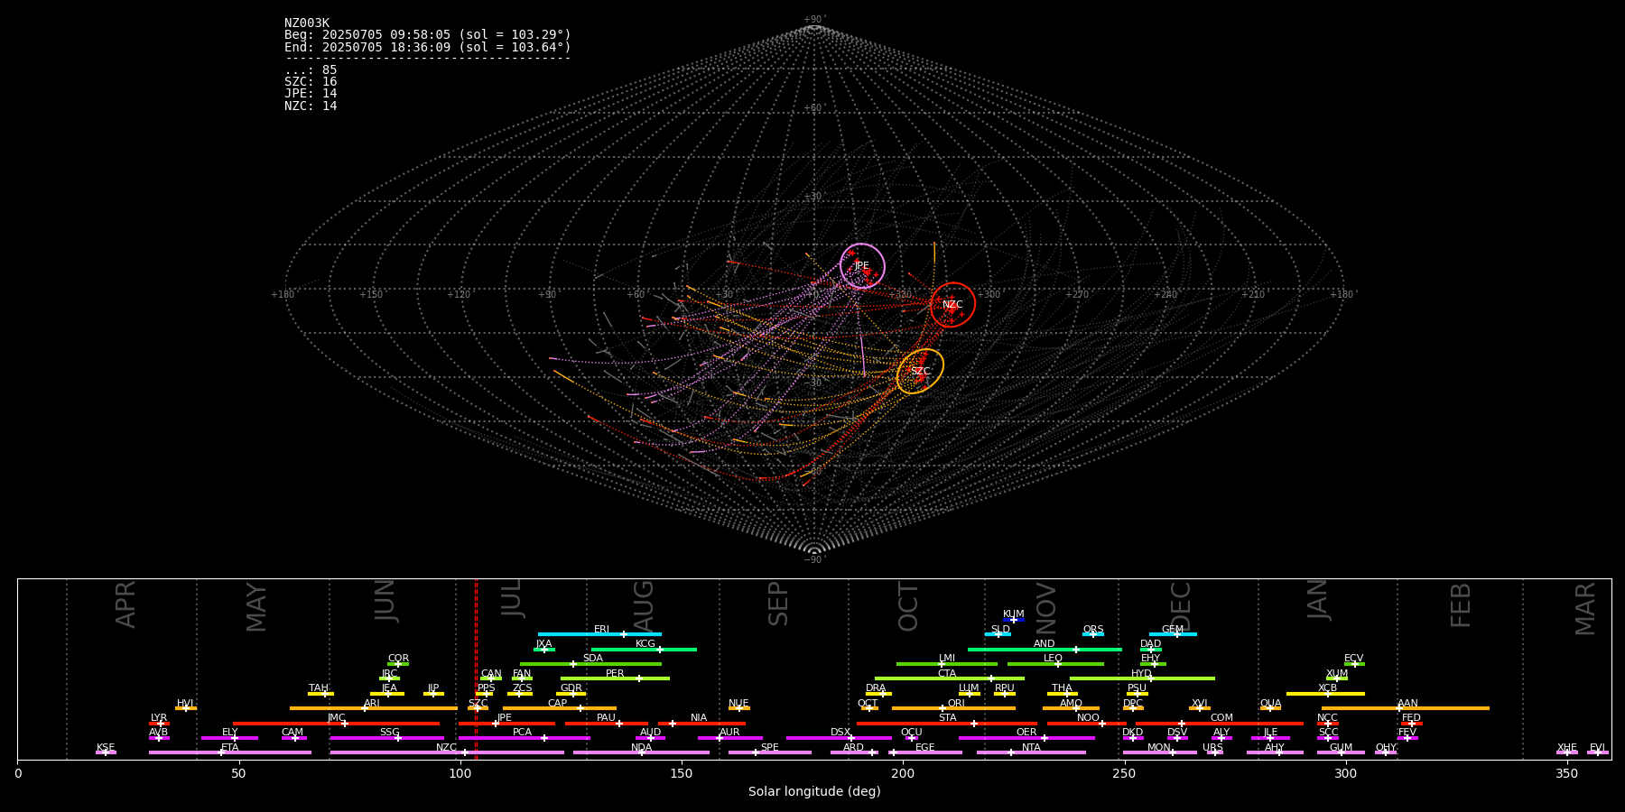Click the AUG month label in timeline
This screenshot has width=1625, height=812.
coord(643,606)
